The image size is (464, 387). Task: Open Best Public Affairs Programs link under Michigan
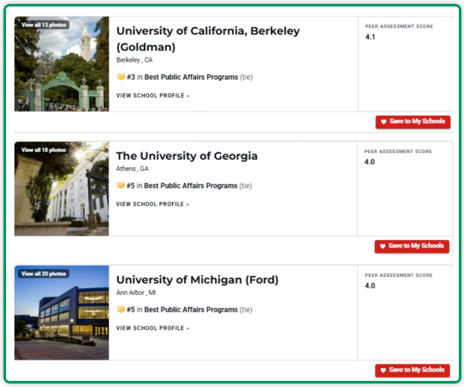click(191, 310)
